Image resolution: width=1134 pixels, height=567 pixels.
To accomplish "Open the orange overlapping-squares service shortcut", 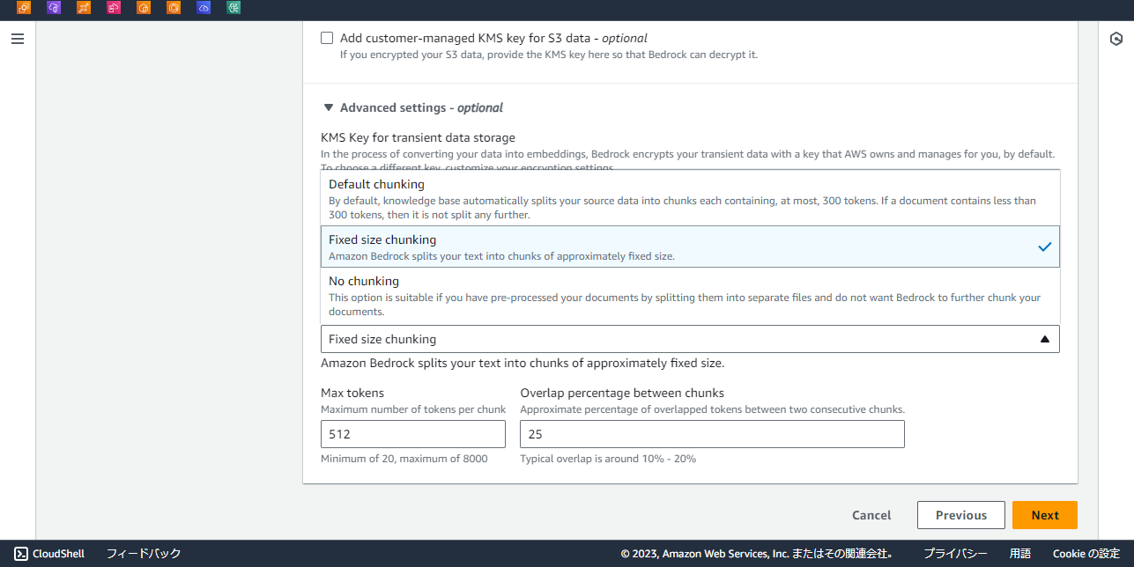I will [24, 8].
